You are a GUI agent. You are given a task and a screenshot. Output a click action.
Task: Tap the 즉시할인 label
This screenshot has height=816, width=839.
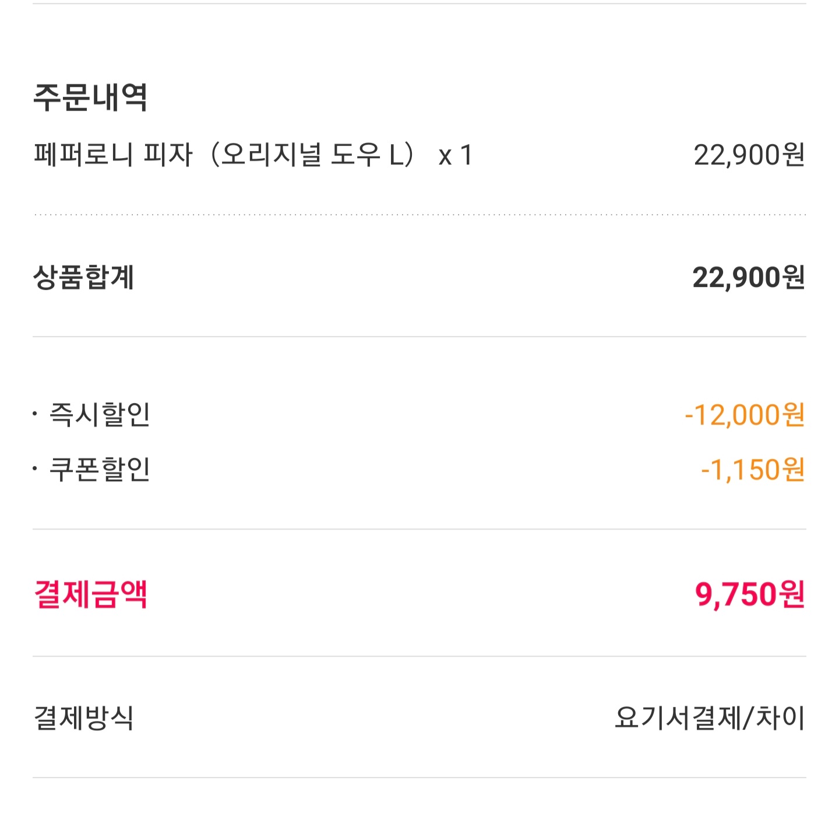(x=100, y=415)
